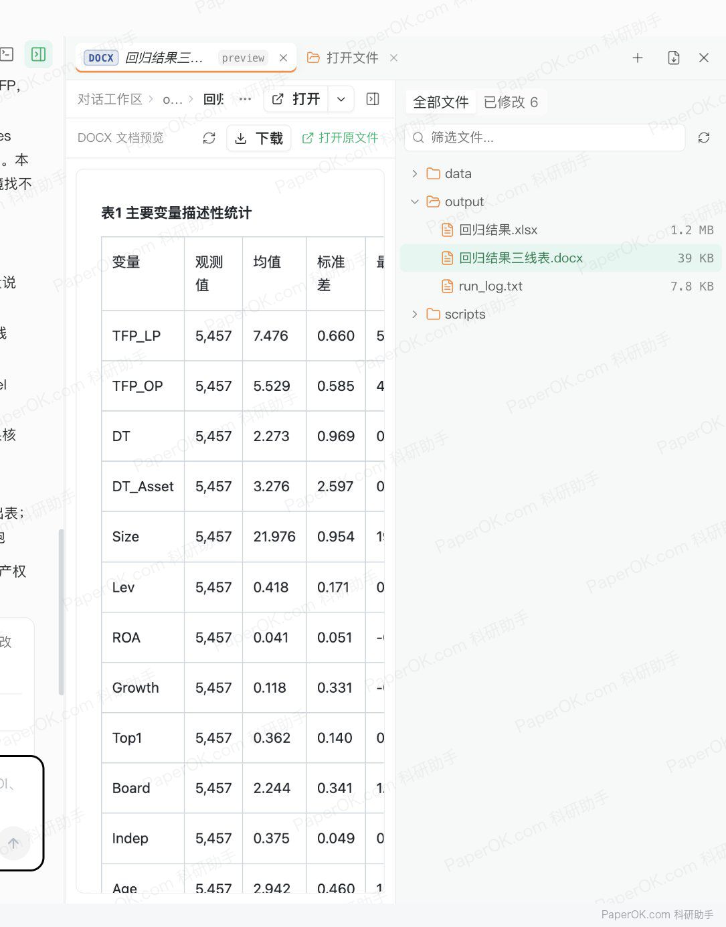Screen dimensions: 726x927
Task: Click the TFP_LP variable cell
Action: coord(143,336)
